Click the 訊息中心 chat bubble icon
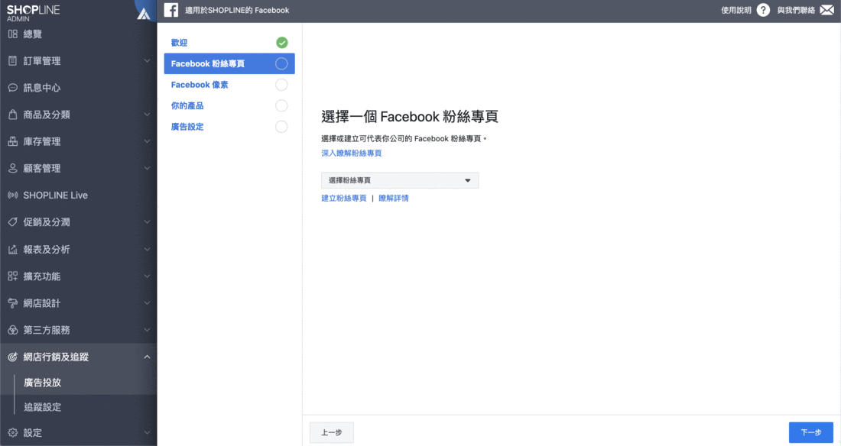This screenshot has height=446, width=841. [13, 87]
